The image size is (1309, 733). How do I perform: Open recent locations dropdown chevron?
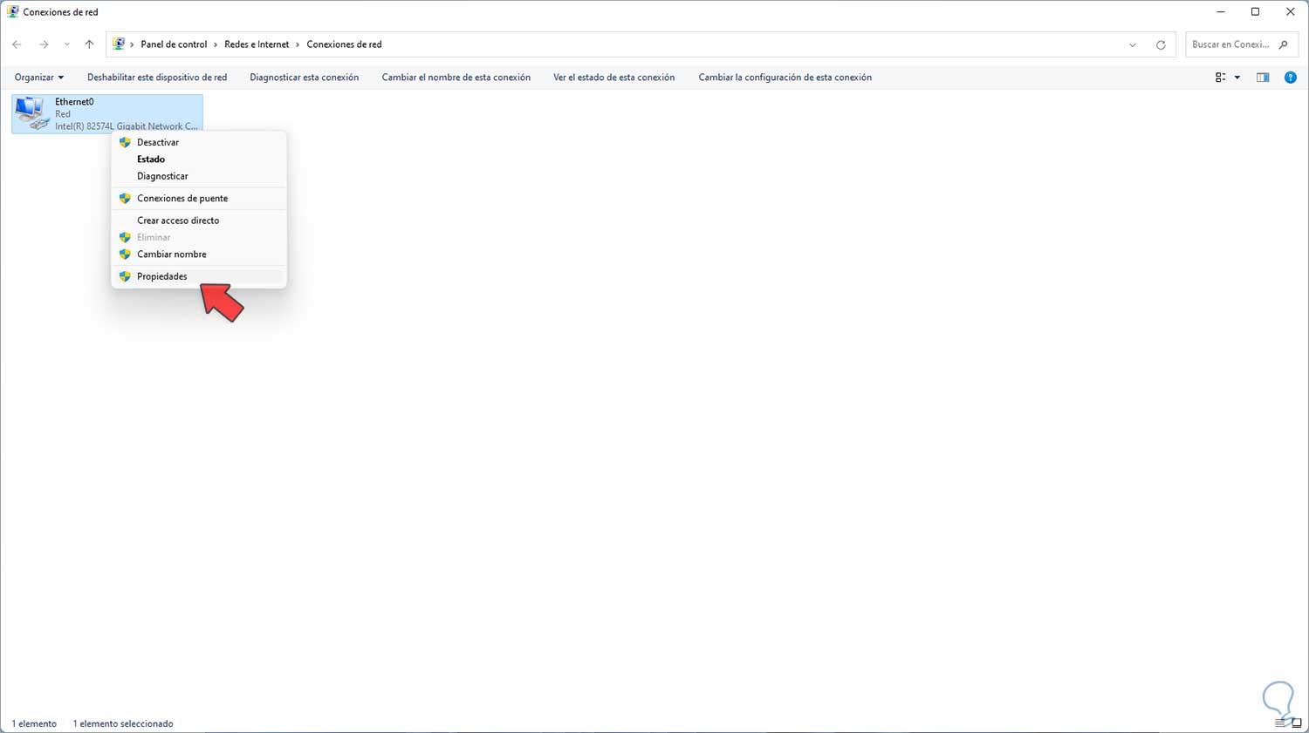[x=66, y=44]
